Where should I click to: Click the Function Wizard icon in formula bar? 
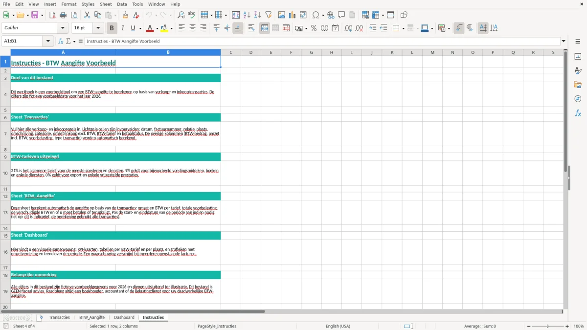61,41
